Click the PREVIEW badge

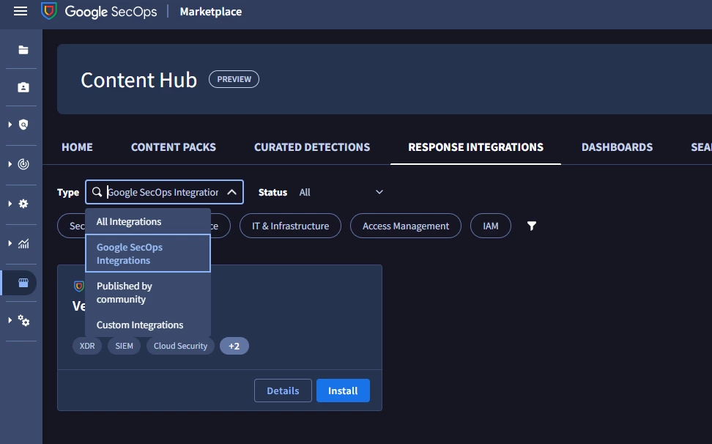tap(234, 79)
